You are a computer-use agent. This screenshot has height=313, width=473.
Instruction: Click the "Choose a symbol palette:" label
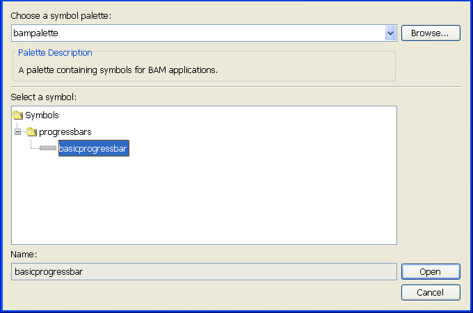(61, 15)
